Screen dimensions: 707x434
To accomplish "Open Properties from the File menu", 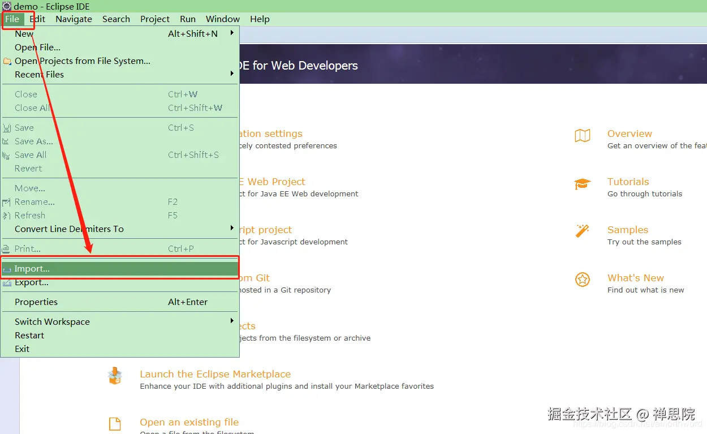I will click(x=119, y=302).
